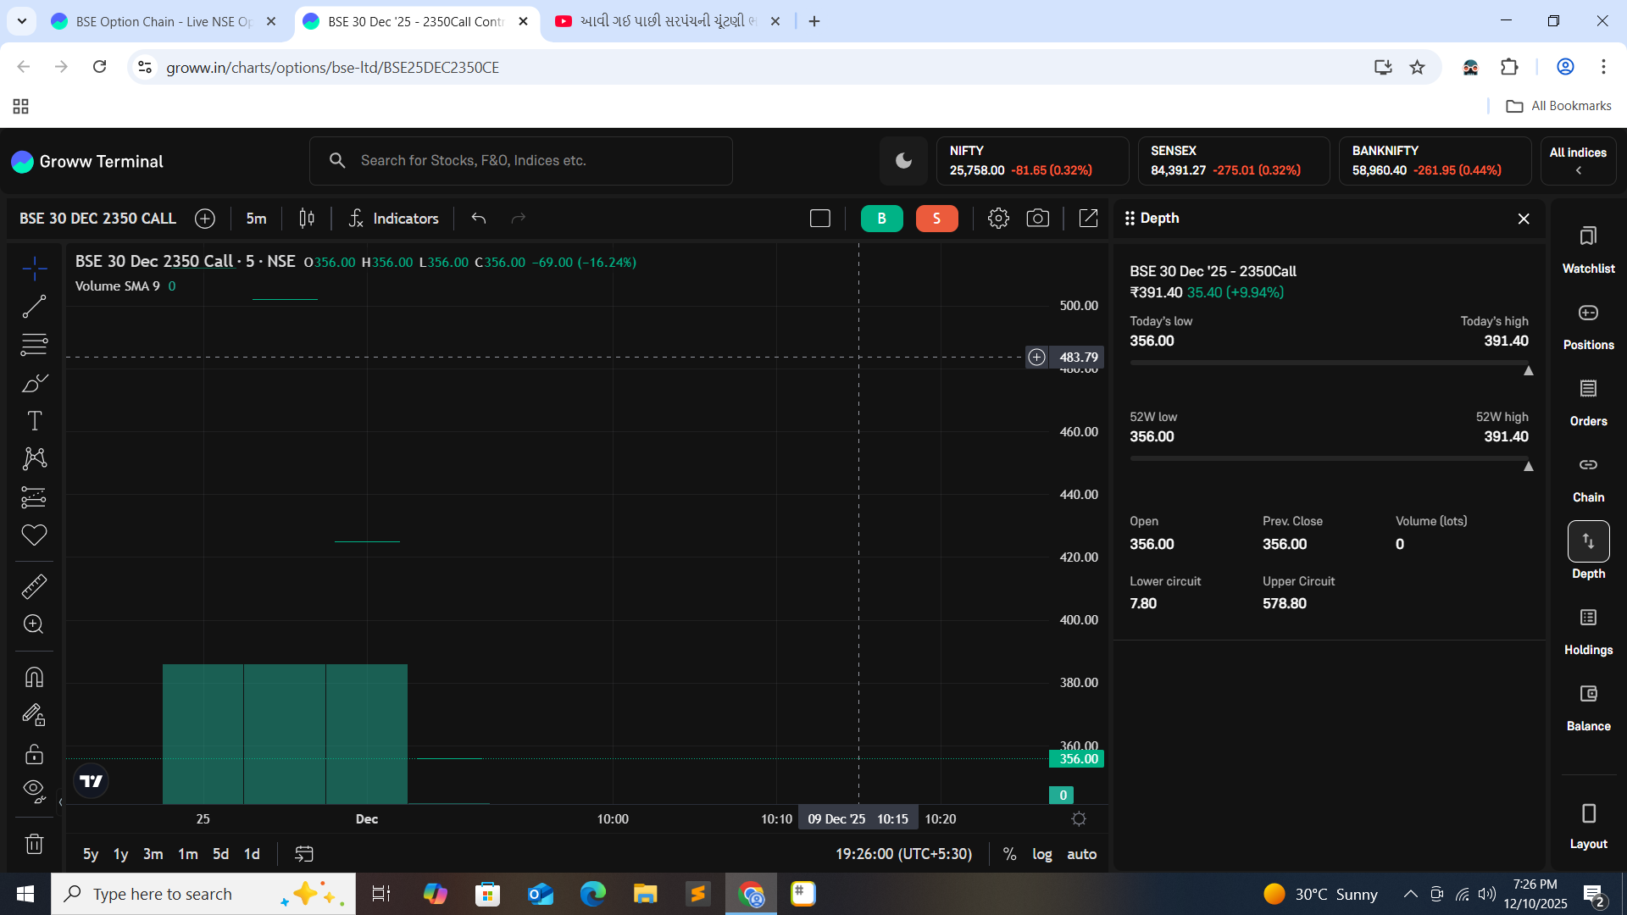Select the trend line drawing tool
Screen dimensions: 1627x915
(34, 307)
